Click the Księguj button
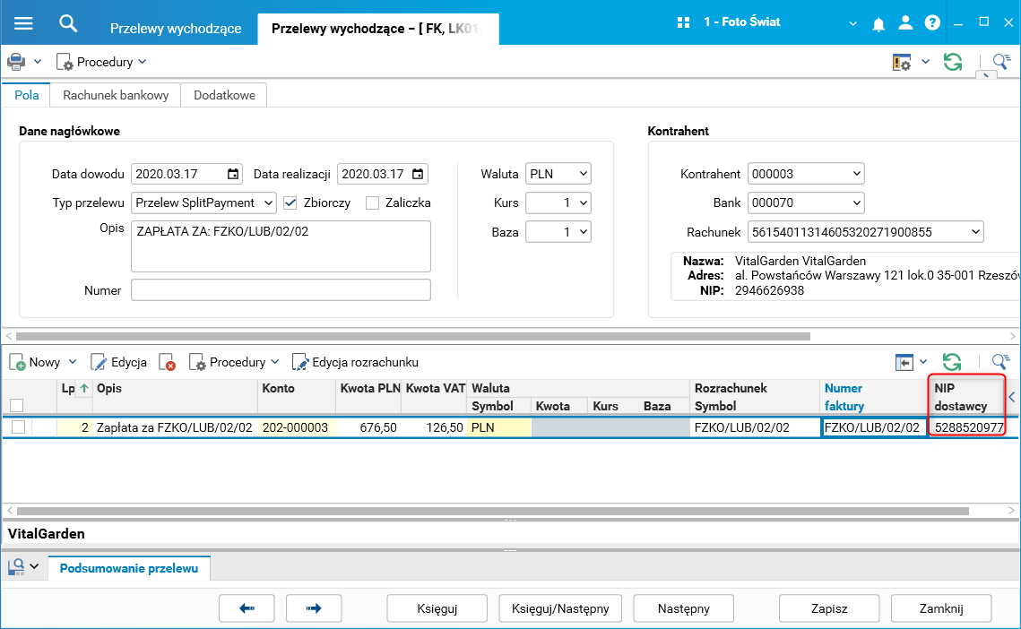Screen dimensions: 1021x629 [x=437, y=608]
